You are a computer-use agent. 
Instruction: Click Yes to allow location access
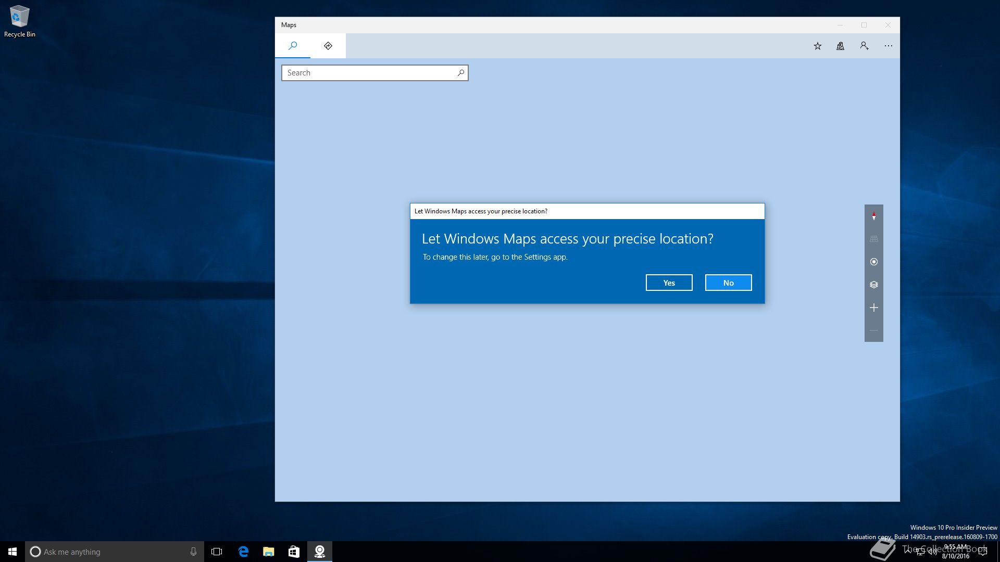click(x=669, y=283)
